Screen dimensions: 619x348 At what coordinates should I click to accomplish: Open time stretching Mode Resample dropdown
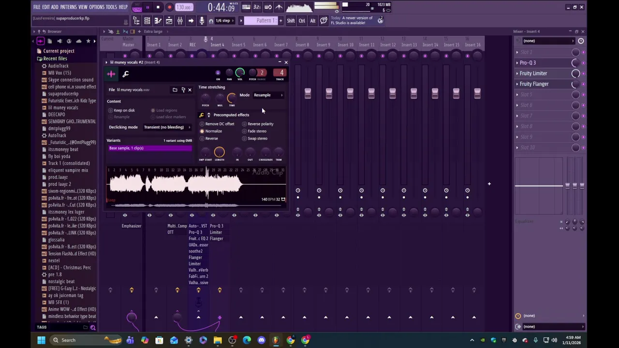(268, 95)
